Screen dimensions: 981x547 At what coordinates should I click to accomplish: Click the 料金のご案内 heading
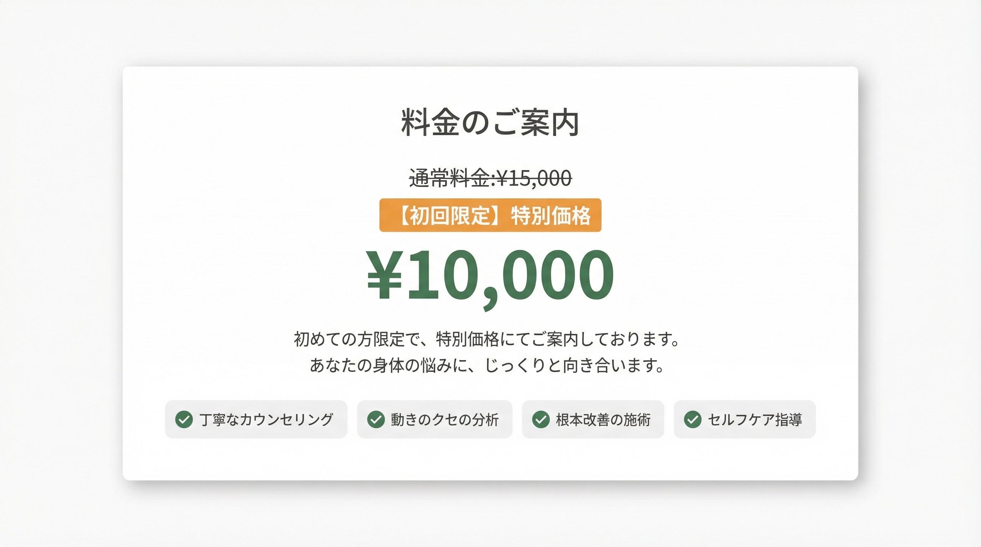point(490,123)
